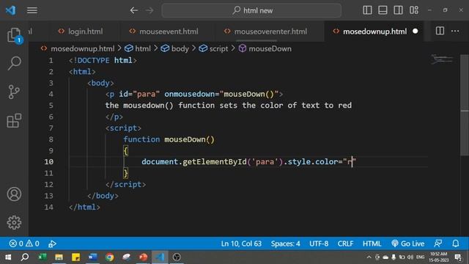Open errors and warnings problems indicator
Screen dimensions: 469x264
[24, 243]
